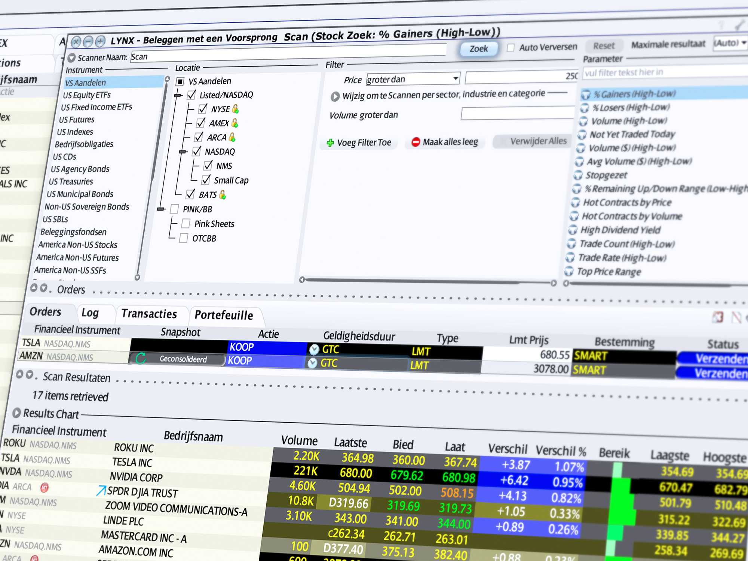Click the lock icon next to NYSE
748x561 pixels.
tap(235, 108)
